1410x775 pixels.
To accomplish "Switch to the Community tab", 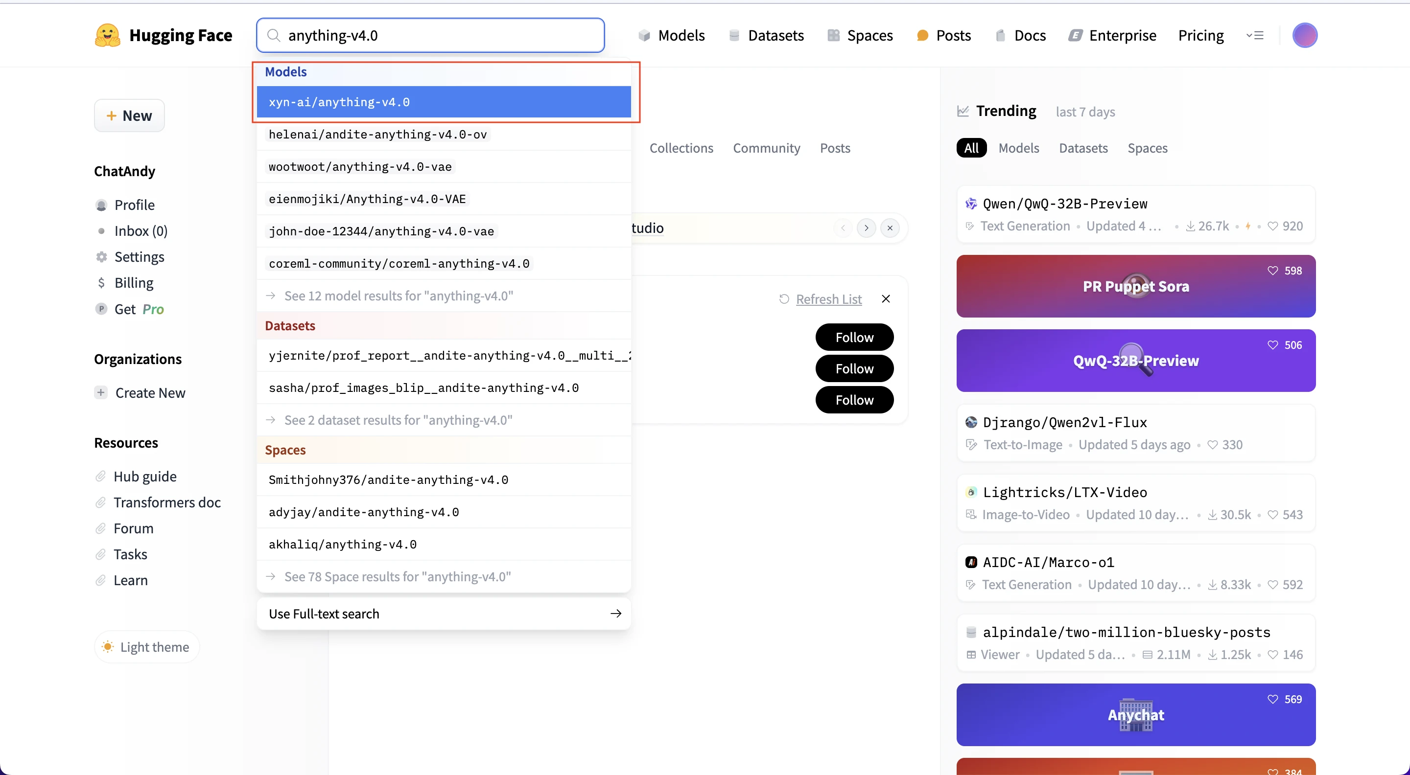I will [766, 148].
